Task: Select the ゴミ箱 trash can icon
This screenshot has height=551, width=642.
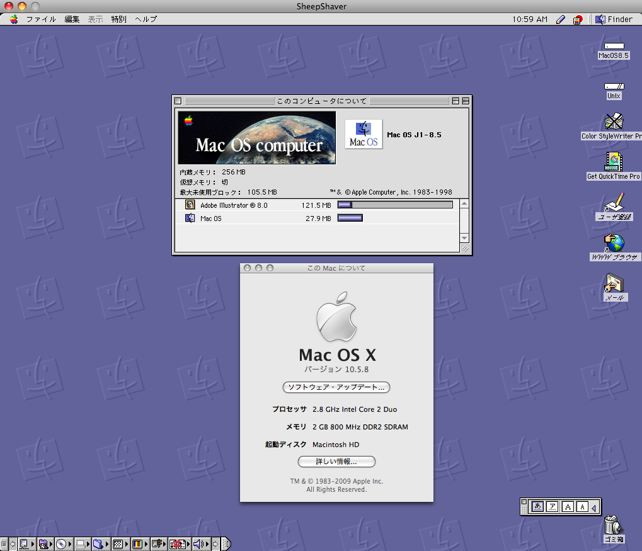Action: pos(614,525)
